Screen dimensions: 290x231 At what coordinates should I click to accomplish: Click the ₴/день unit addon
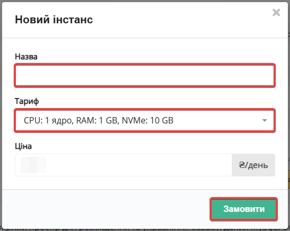click(253, 165)
